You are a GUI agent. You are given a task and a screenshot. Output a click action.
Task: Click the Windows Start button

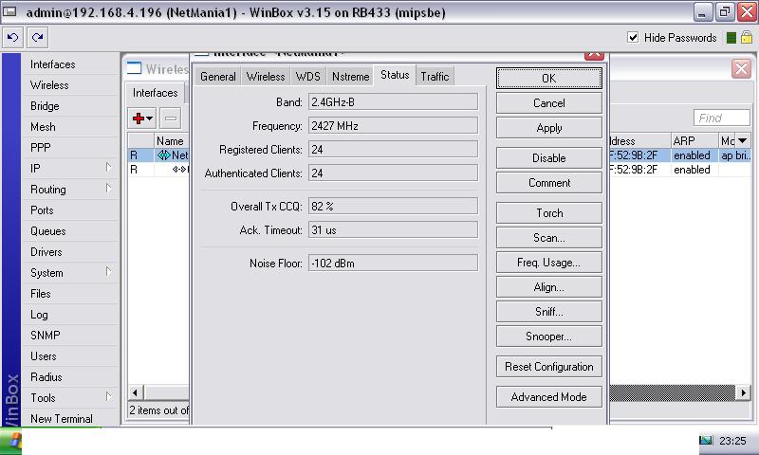(10, 442)
